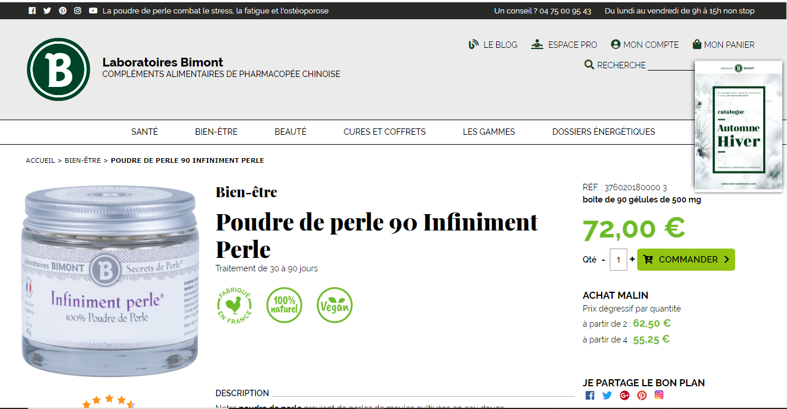The height and width of the screenshot is (409, 787).
Task: Click the ACHAT MALIN heading
Action: pyautogui.click(x=616, y=296)
